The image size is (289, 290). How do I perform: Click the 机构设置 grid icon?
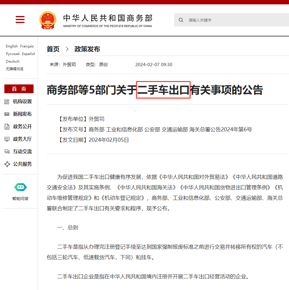[7, 102]
